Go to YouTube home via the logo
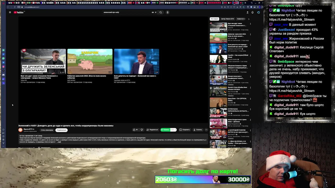335x188 pixels. click(x=19, y=12)
